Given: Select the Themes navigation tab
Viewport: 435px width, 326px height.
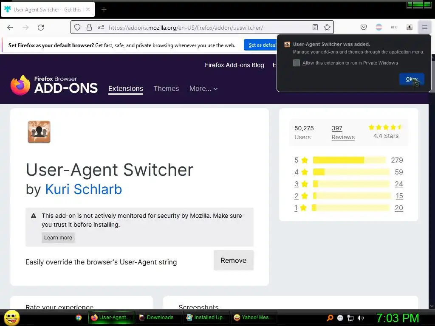Looking at the screenshot, I should [166, 88].
